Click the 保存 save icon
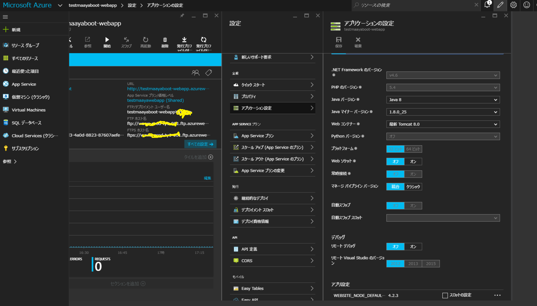Image resolution: width=537 pixels, height=306 pixels. pos(339,40)
